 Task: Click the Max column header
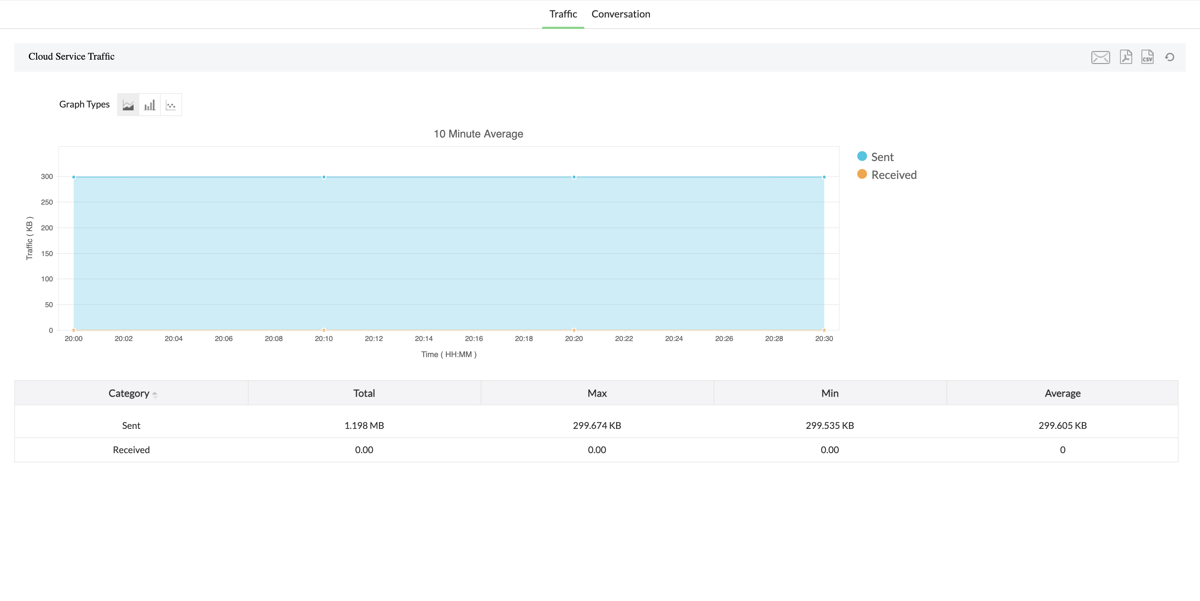[x=597, y=393]
